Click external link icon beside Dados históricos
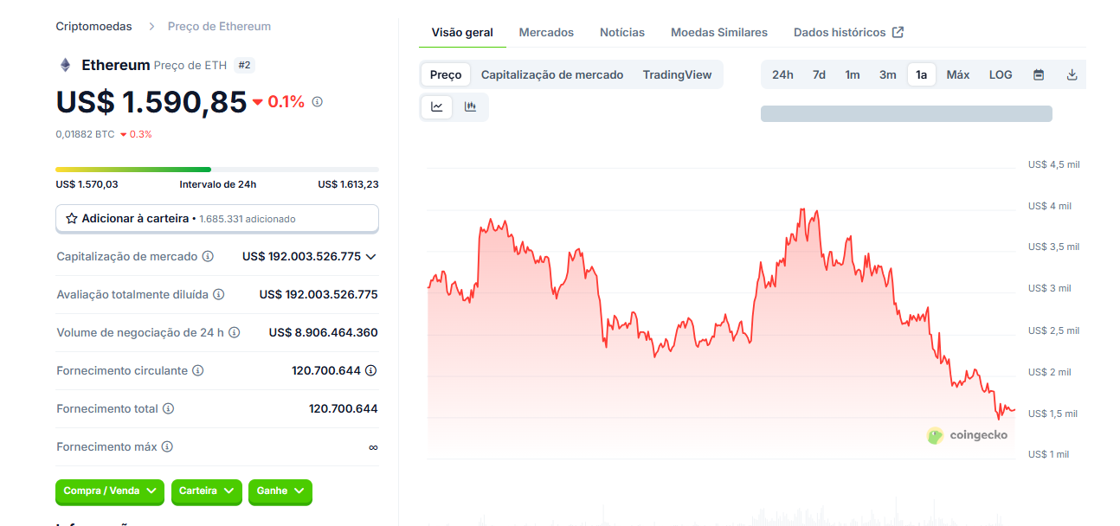This screenshot has width=1120, height=526. click(x=898, y=33)
